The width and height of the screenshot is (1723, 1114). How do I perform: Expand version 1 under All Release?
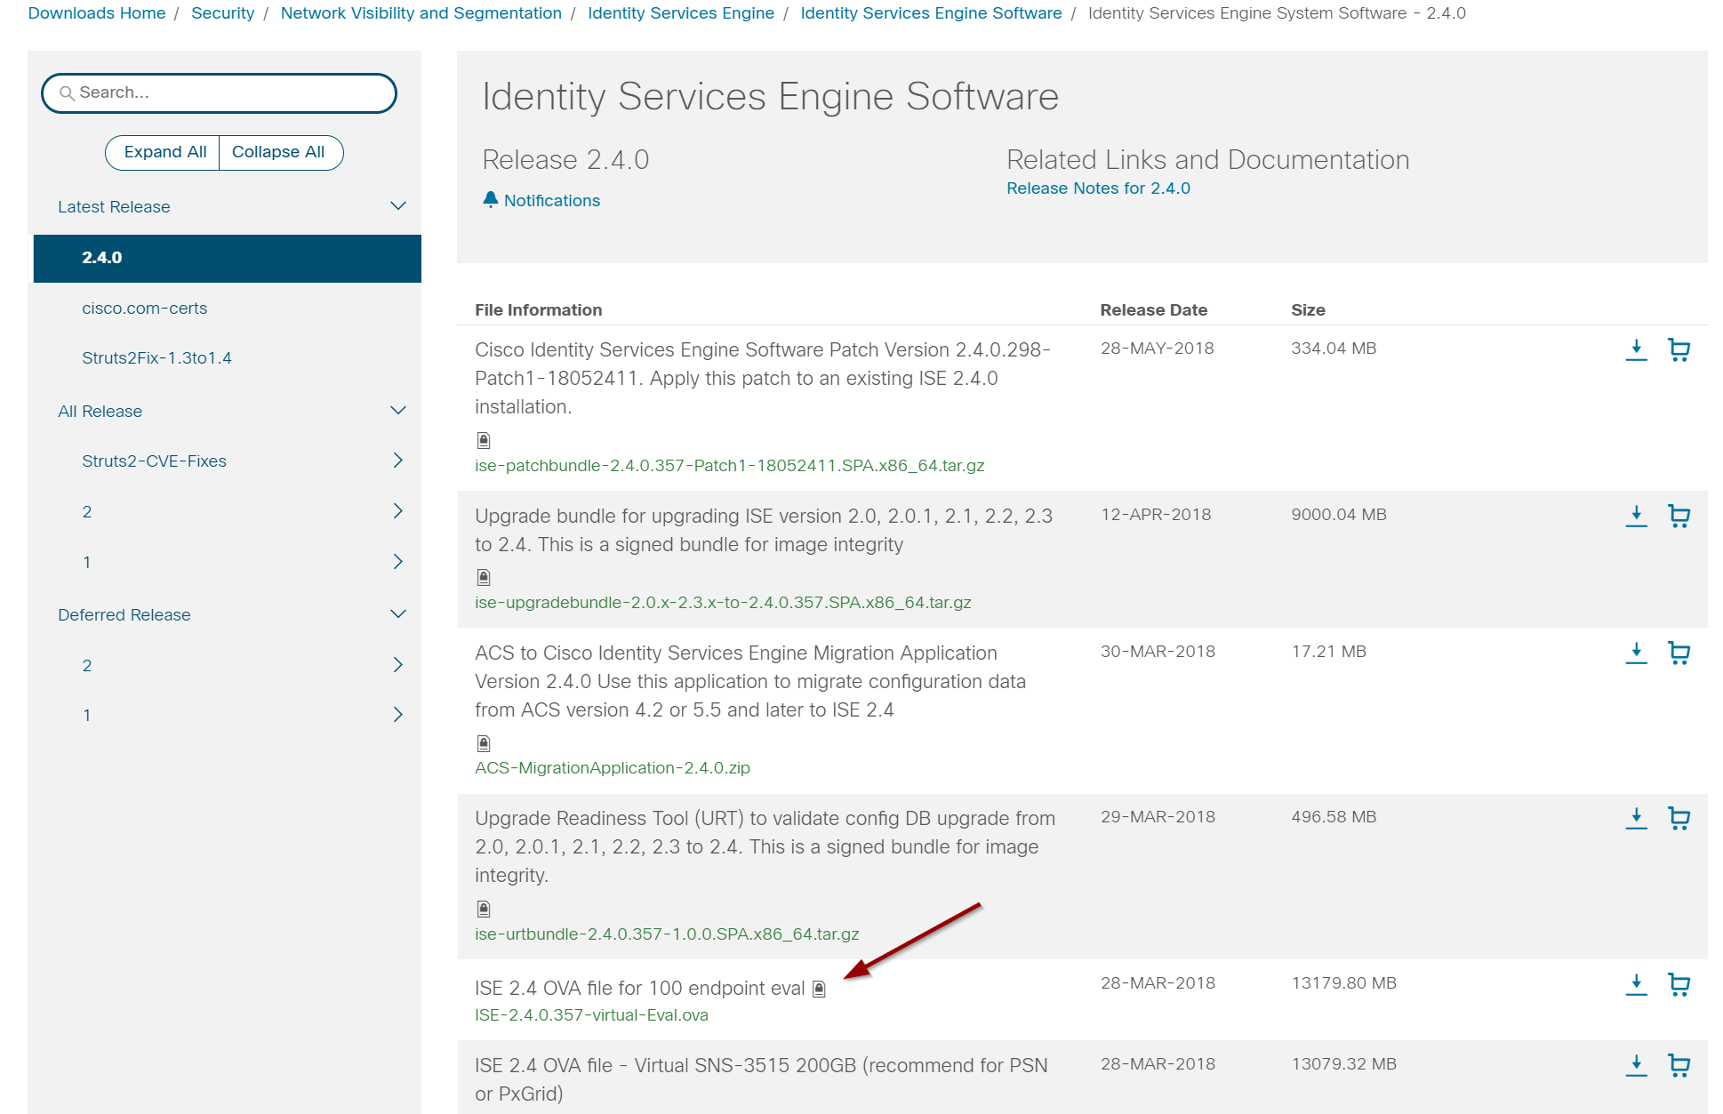pos(398,562)
